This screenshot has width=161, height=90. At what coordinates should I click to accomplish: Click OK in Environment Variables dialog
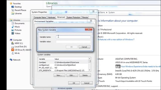point(74,83)
